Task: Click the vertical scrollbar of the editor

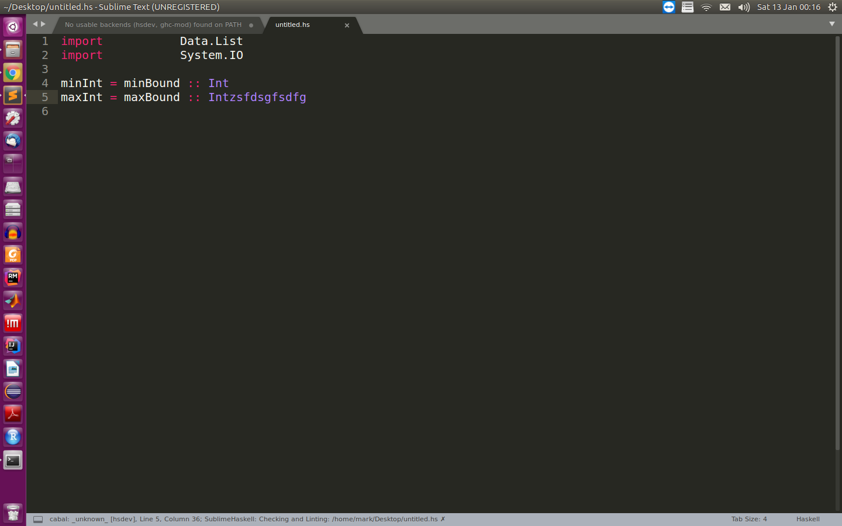Action: [x=837, y=243]
